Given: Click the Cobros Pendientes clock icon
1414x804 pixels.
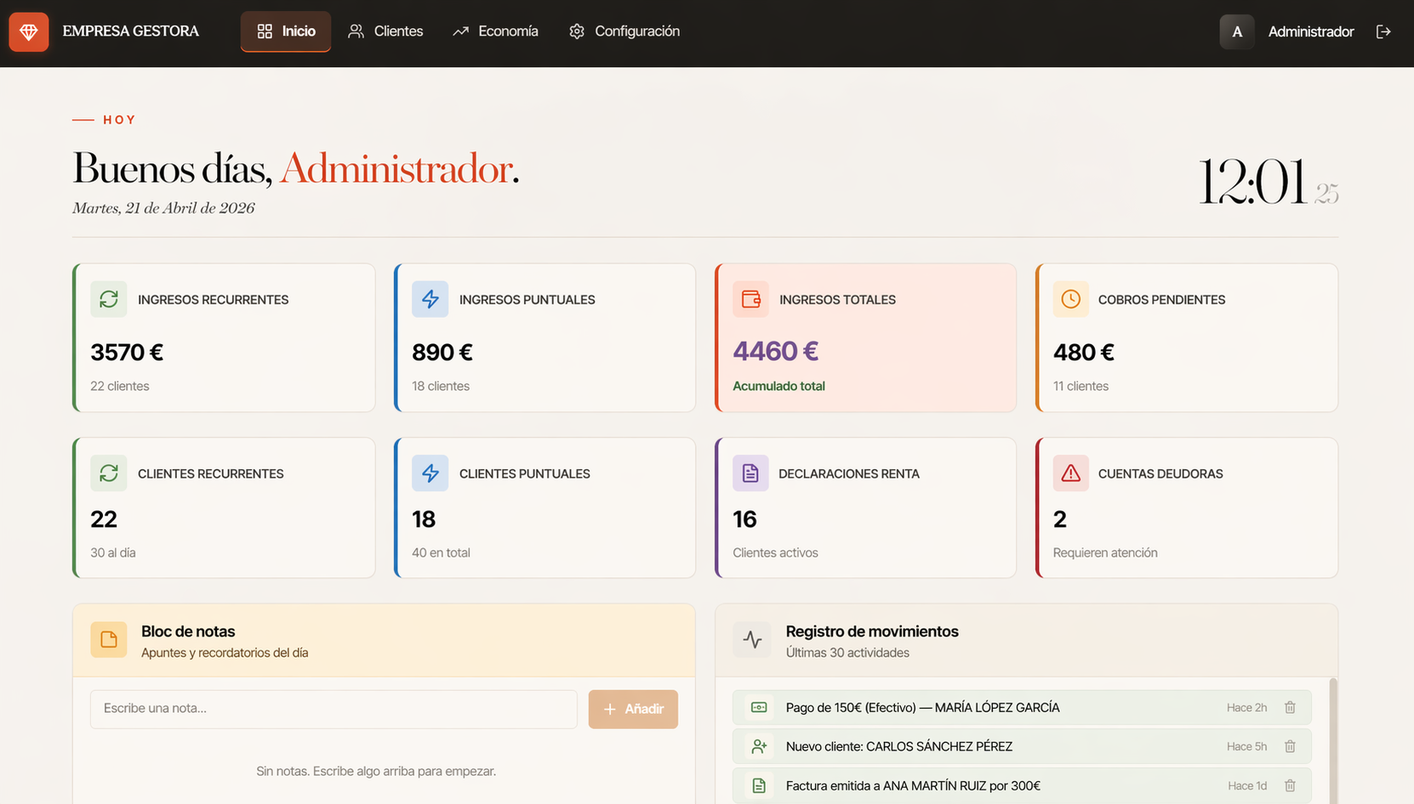Looking at the screenshot, I should click(1071, 299).
